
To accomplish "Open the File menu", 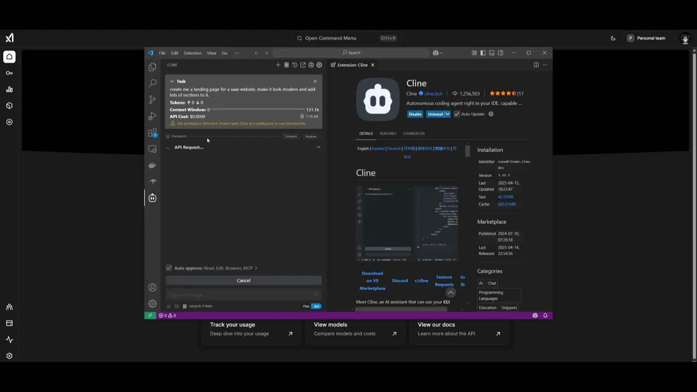I will [x=162, y=53].
